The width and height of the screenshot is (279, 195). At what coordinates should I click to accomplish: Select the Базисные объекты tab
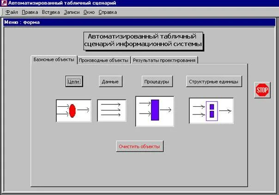coord(54,60)
